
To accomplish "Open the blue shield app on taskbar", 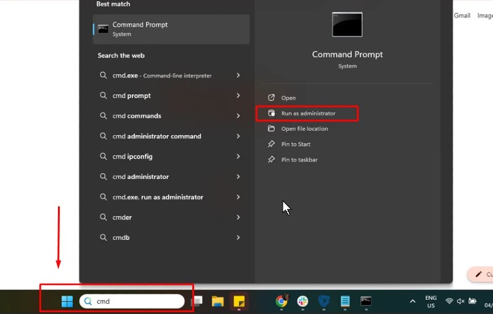I will (324, 301).
